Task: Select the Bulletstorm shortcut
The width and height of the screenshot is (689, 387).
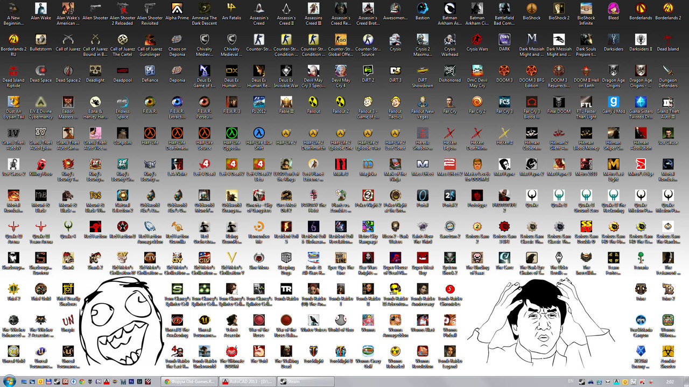Action: [x=41, y=43]
